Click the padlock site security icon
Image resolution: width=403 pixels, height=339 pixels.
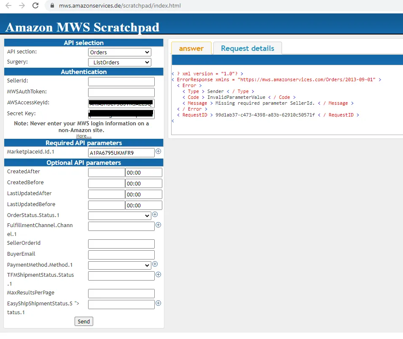[52, 5]
